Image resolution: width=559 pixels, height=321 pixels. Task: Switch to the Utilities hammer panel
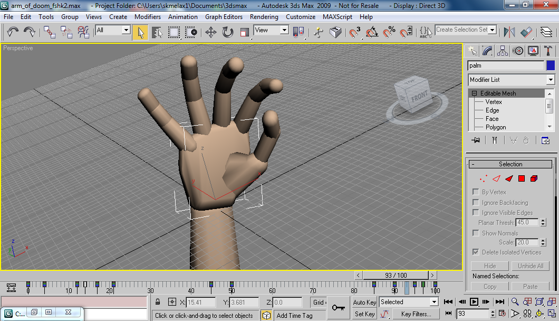tap(548, 50)
